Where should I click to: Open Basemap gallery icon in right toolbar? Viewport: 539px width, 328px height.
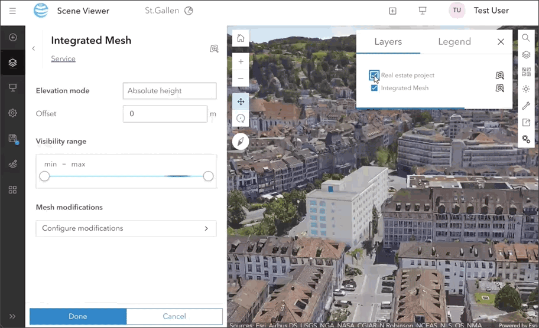(526, 72)
